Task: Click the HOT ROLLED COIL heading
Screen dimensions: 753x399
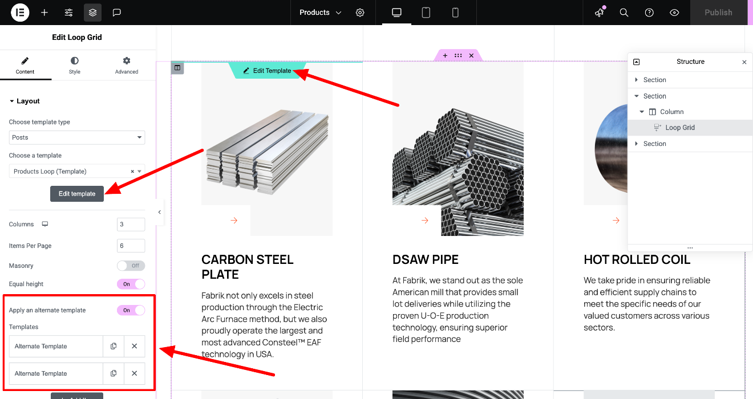Action: [637, 259]
